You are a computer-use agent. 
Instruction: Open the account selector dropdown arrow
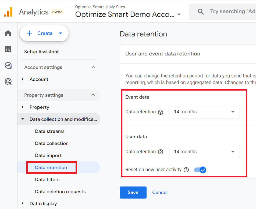179,14
